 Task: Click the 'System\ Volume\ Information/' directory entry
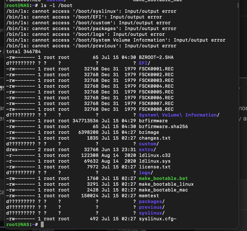(179, 115)
